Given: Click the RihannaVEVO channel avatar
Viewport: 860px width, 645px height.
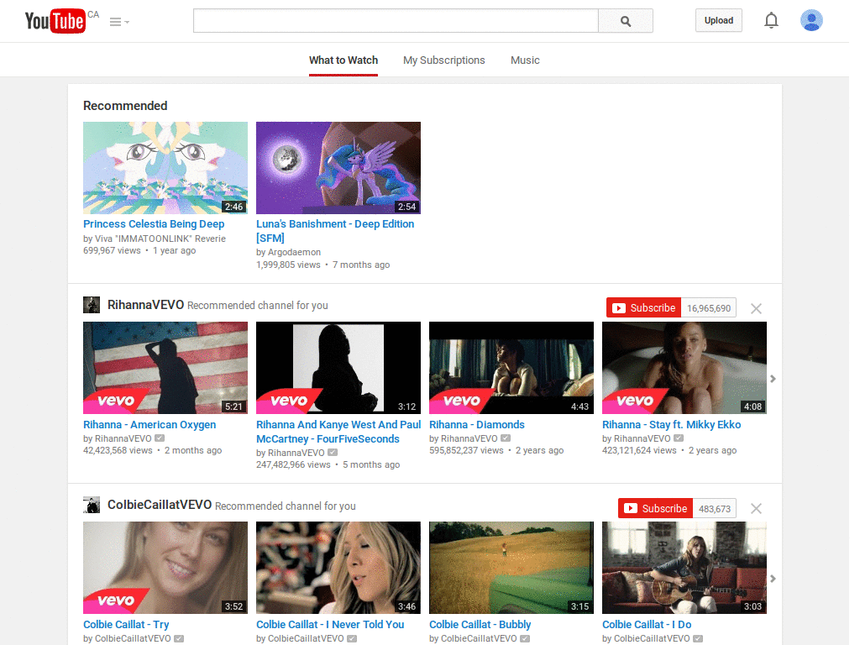Looking at the screenshot, I should [91, 304].
